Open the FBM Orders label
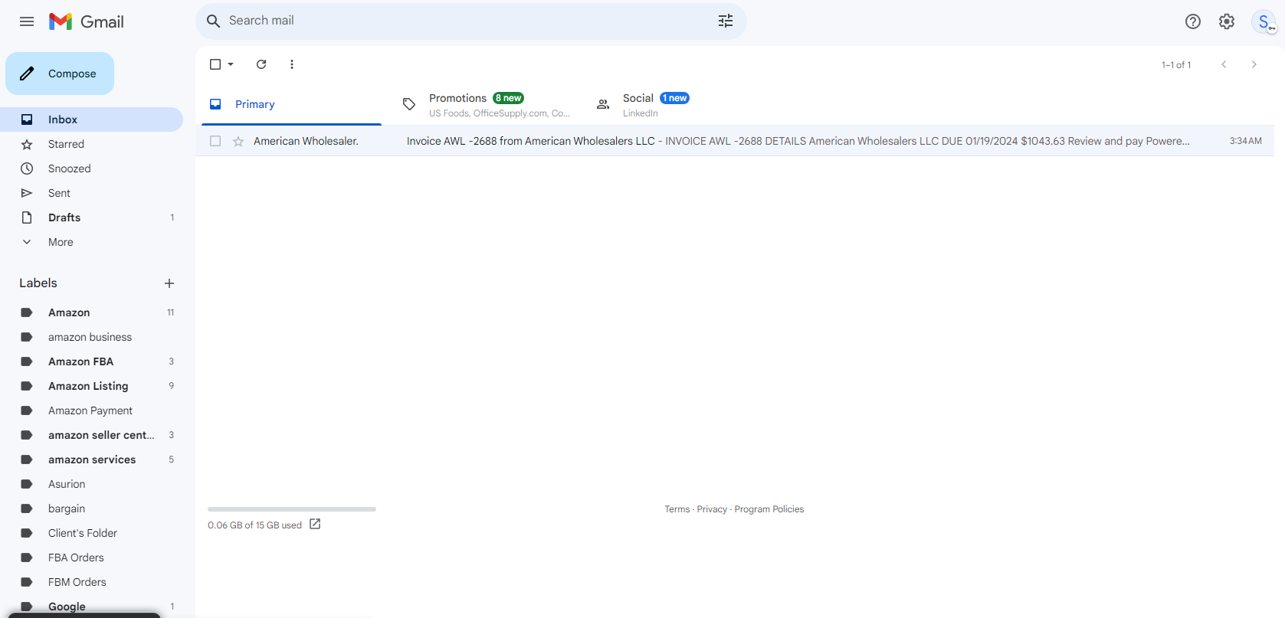1285x618 pixels. (x=91, y=582)
